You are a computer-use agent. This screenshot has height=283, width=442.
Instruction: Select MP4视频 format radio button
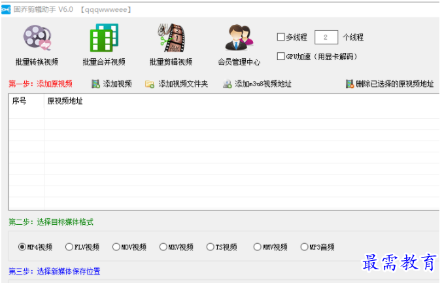22,247
